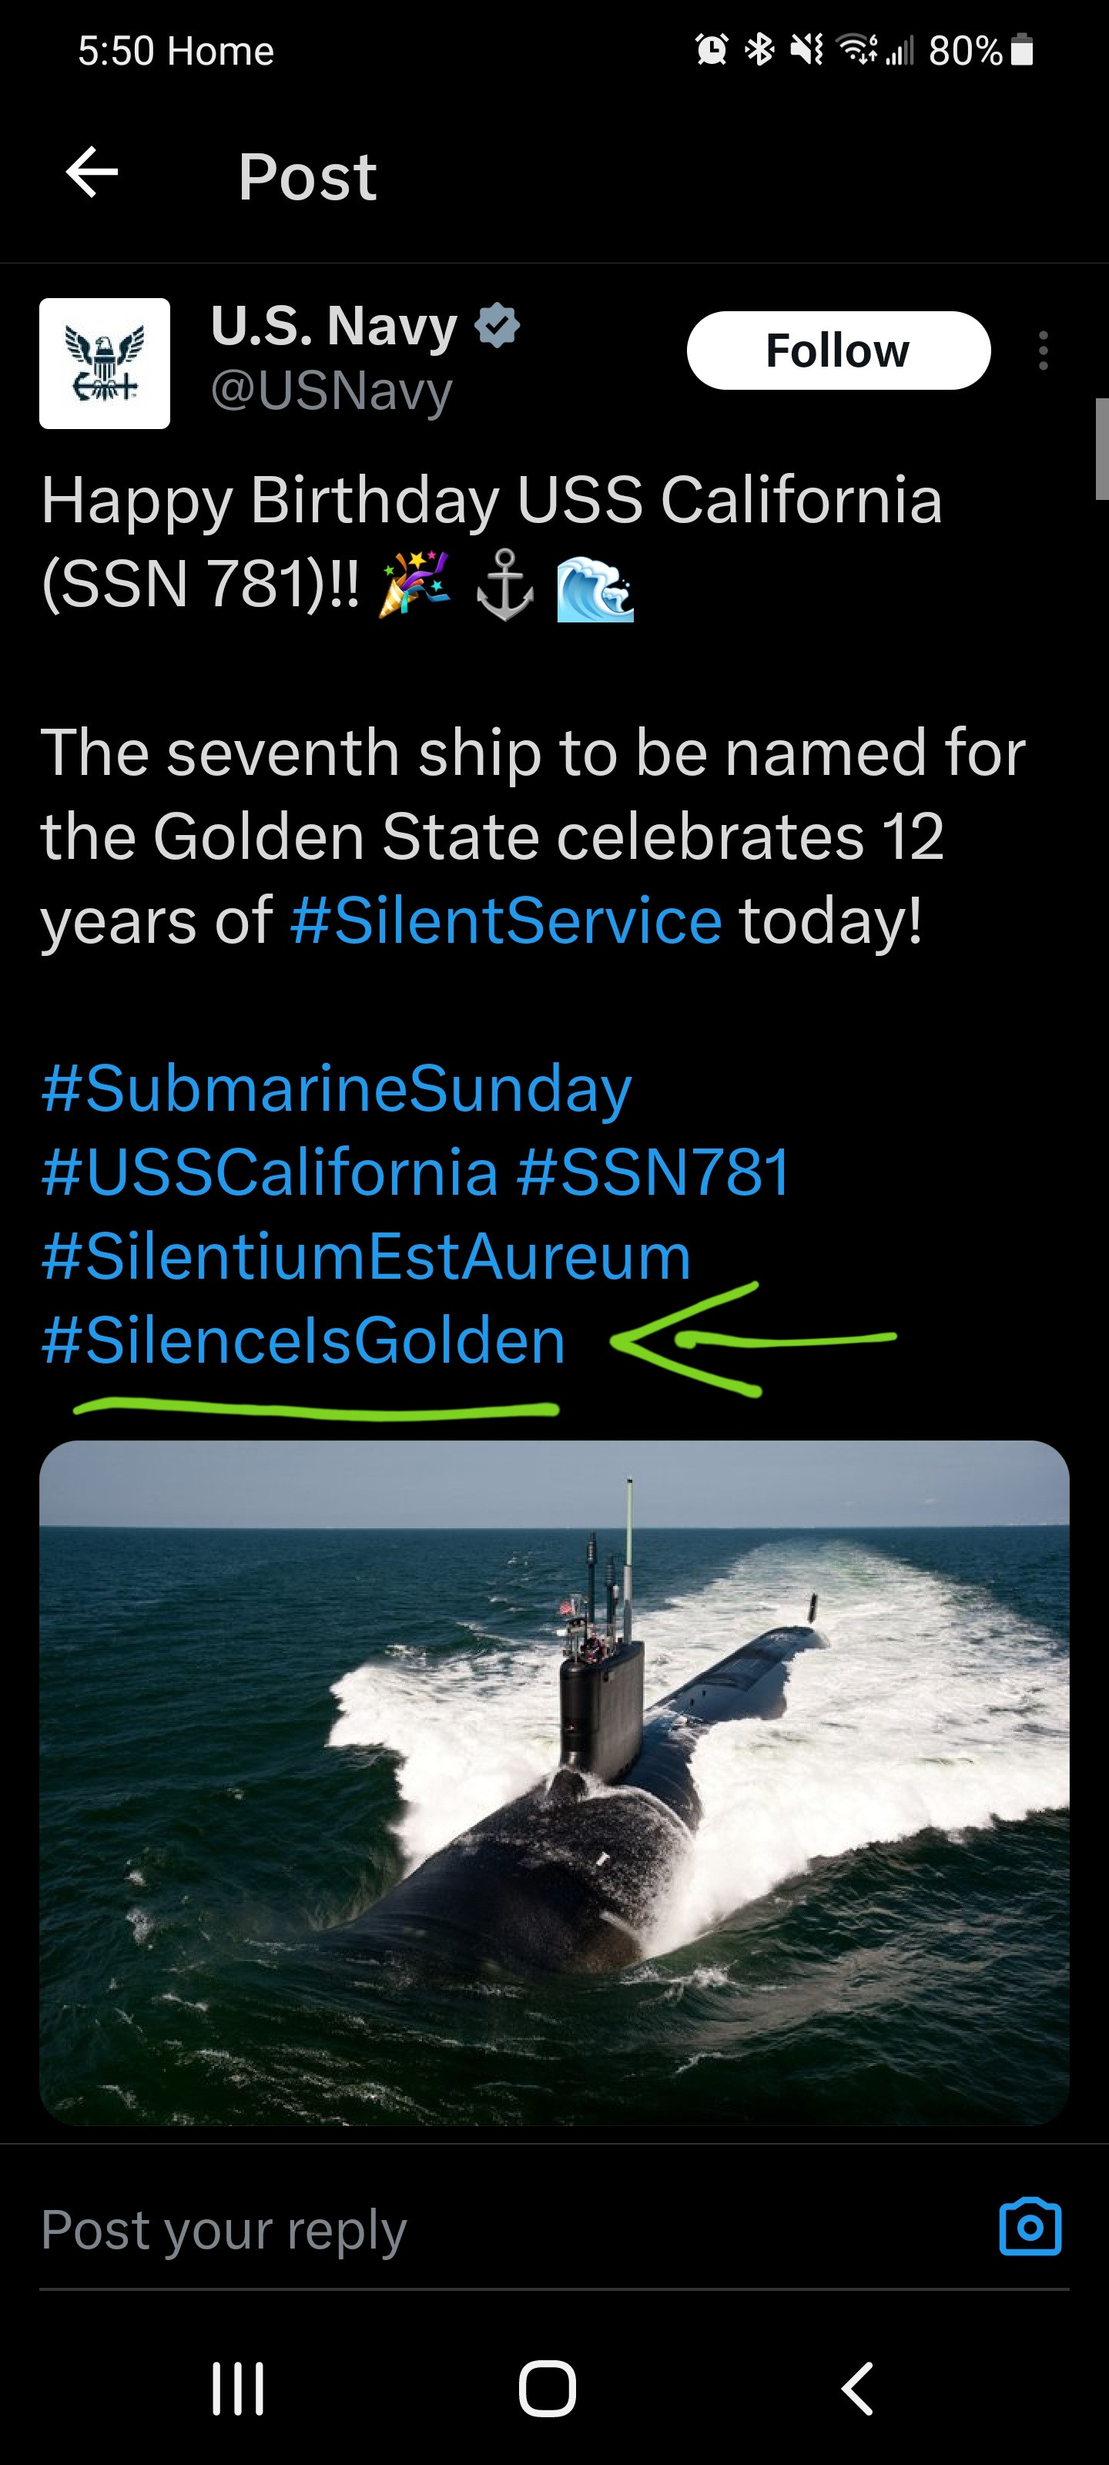Open recent apps from the navigation bar

tap(237, 2389)
